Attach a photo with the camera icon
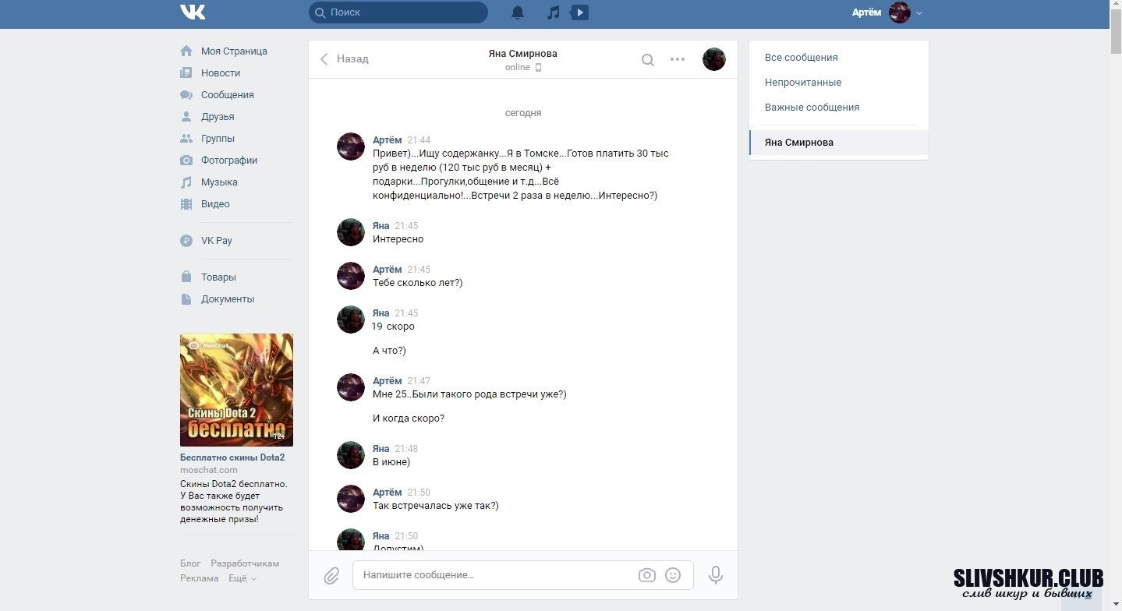 click(646, 575)
